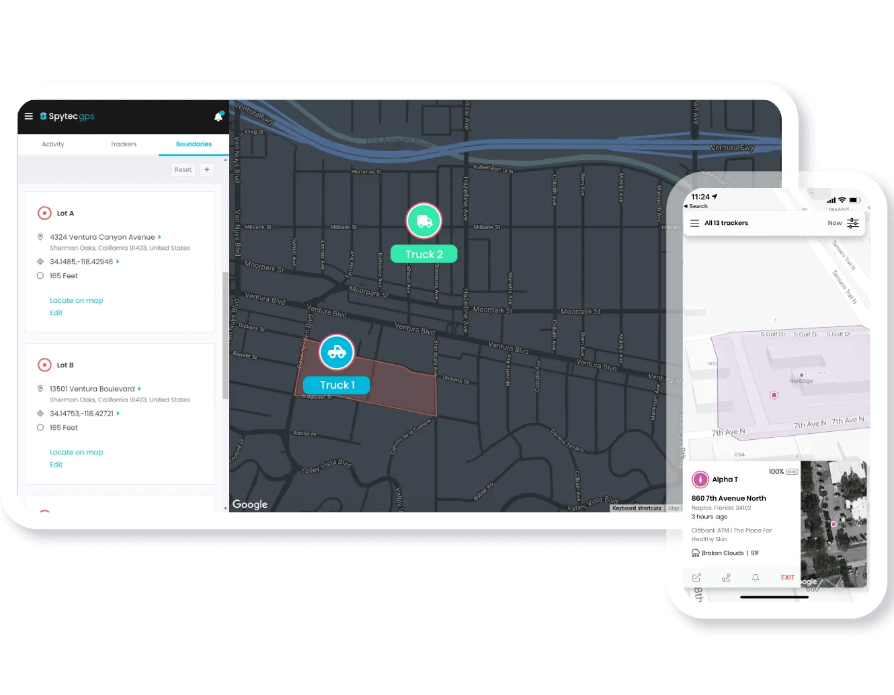
Task: Click the satellite view thumbnail
Action: click(x=833, y=524)
